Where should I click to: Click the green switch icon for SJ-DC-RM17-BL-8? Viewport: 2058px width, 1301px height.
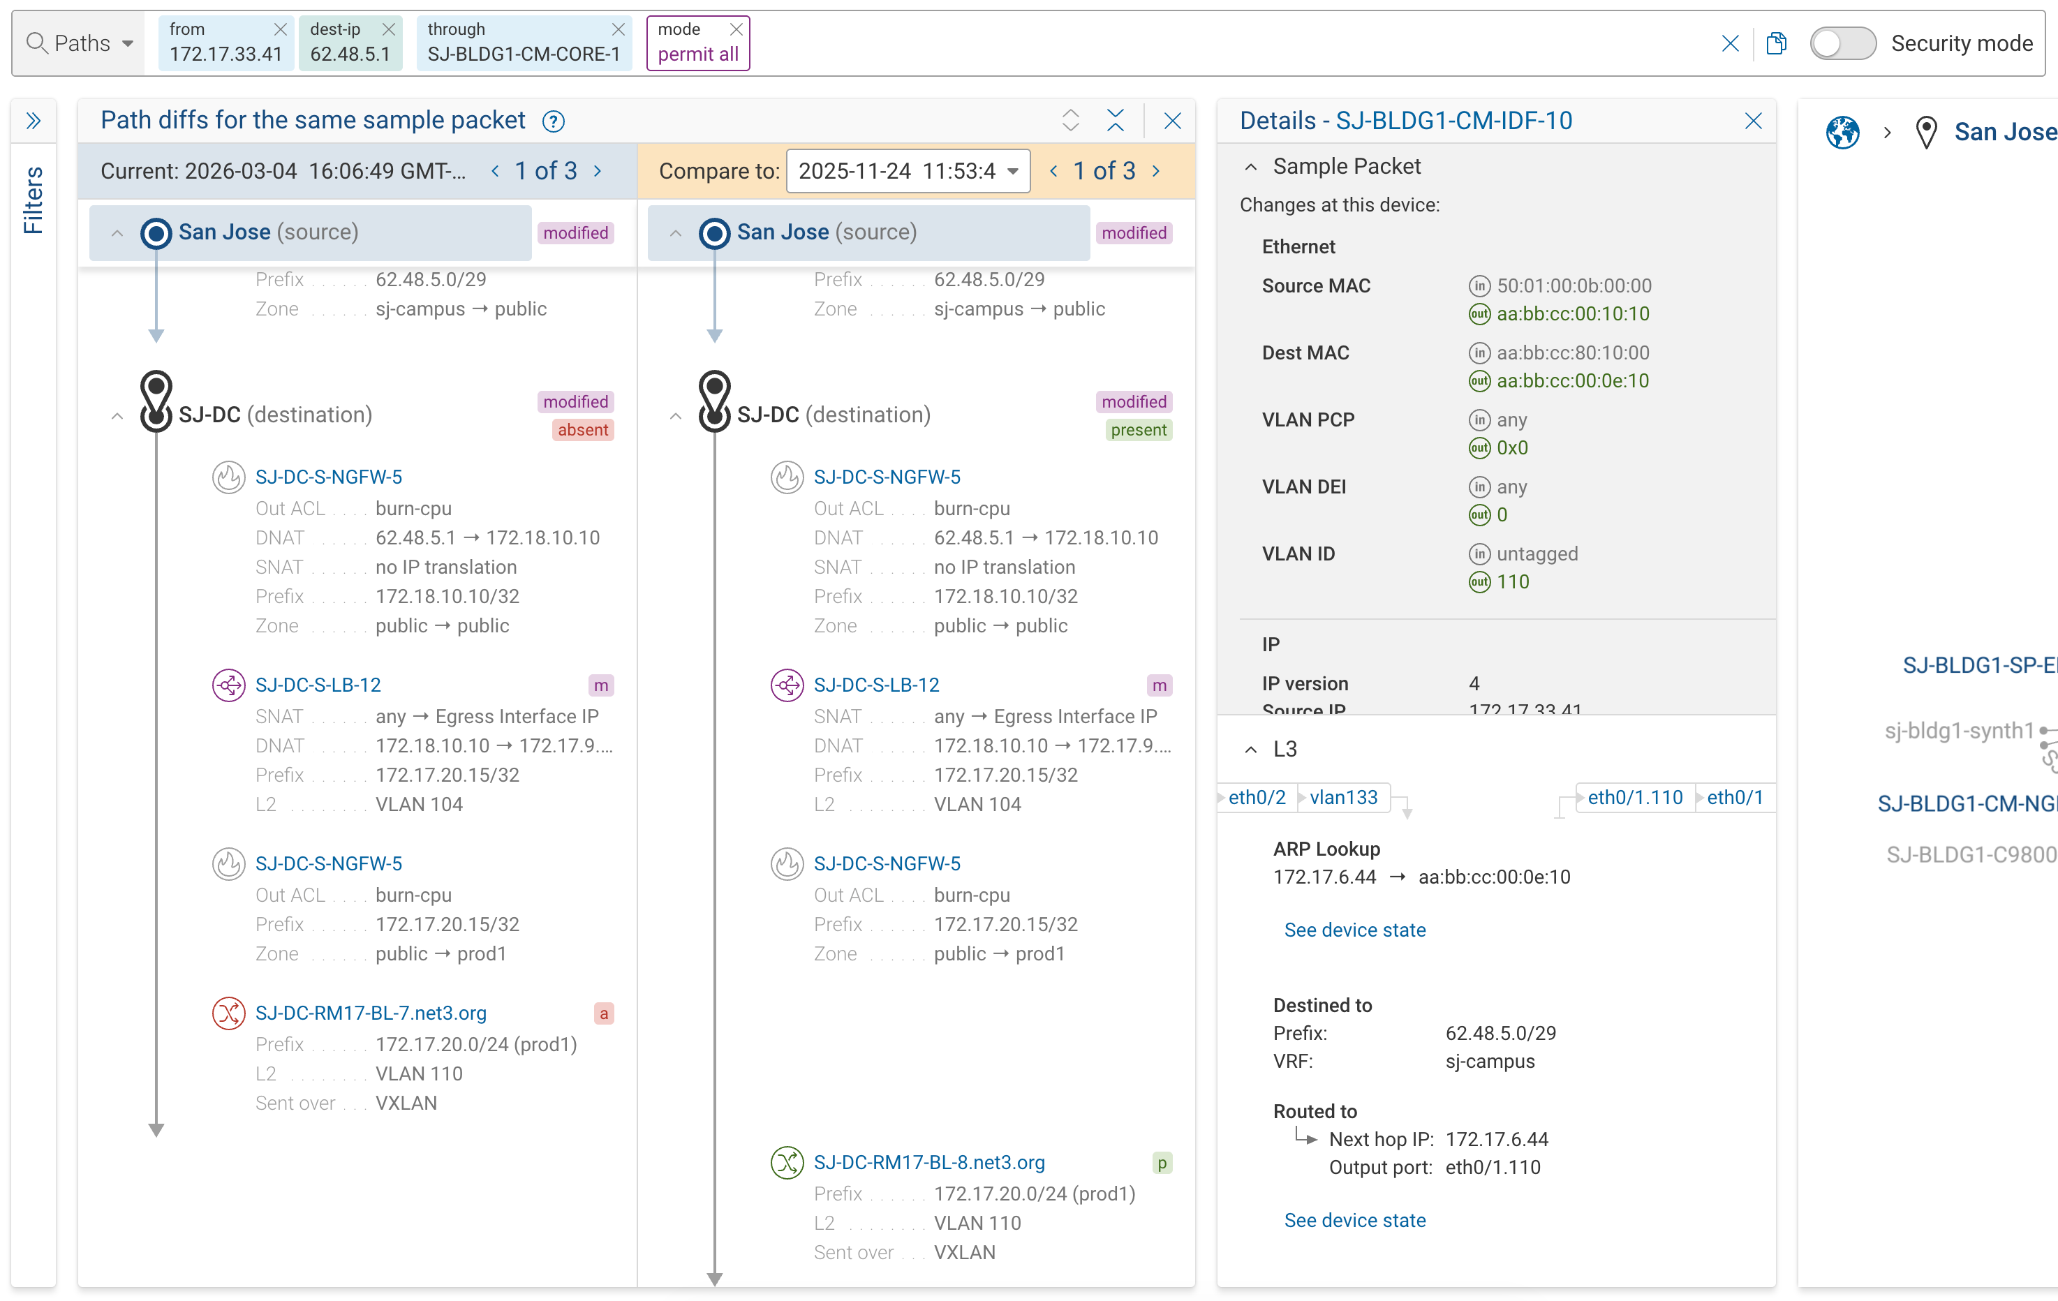pyautogui.click(x=787, y=1163)
